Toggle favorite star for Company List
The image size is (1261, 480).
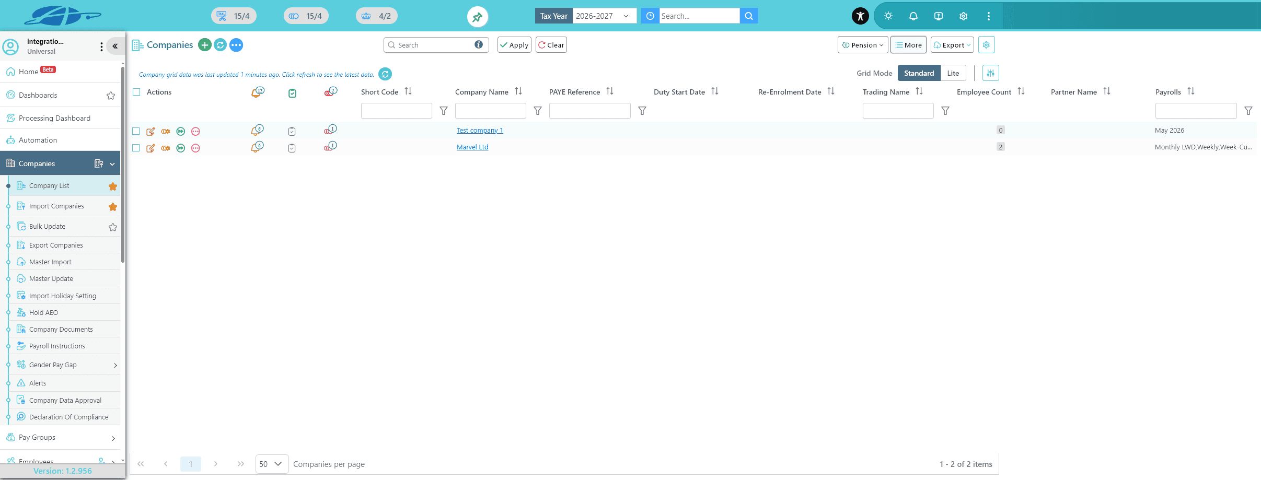(113, 186)
